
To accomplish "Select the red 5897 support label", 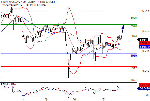I will coord(134,80).
